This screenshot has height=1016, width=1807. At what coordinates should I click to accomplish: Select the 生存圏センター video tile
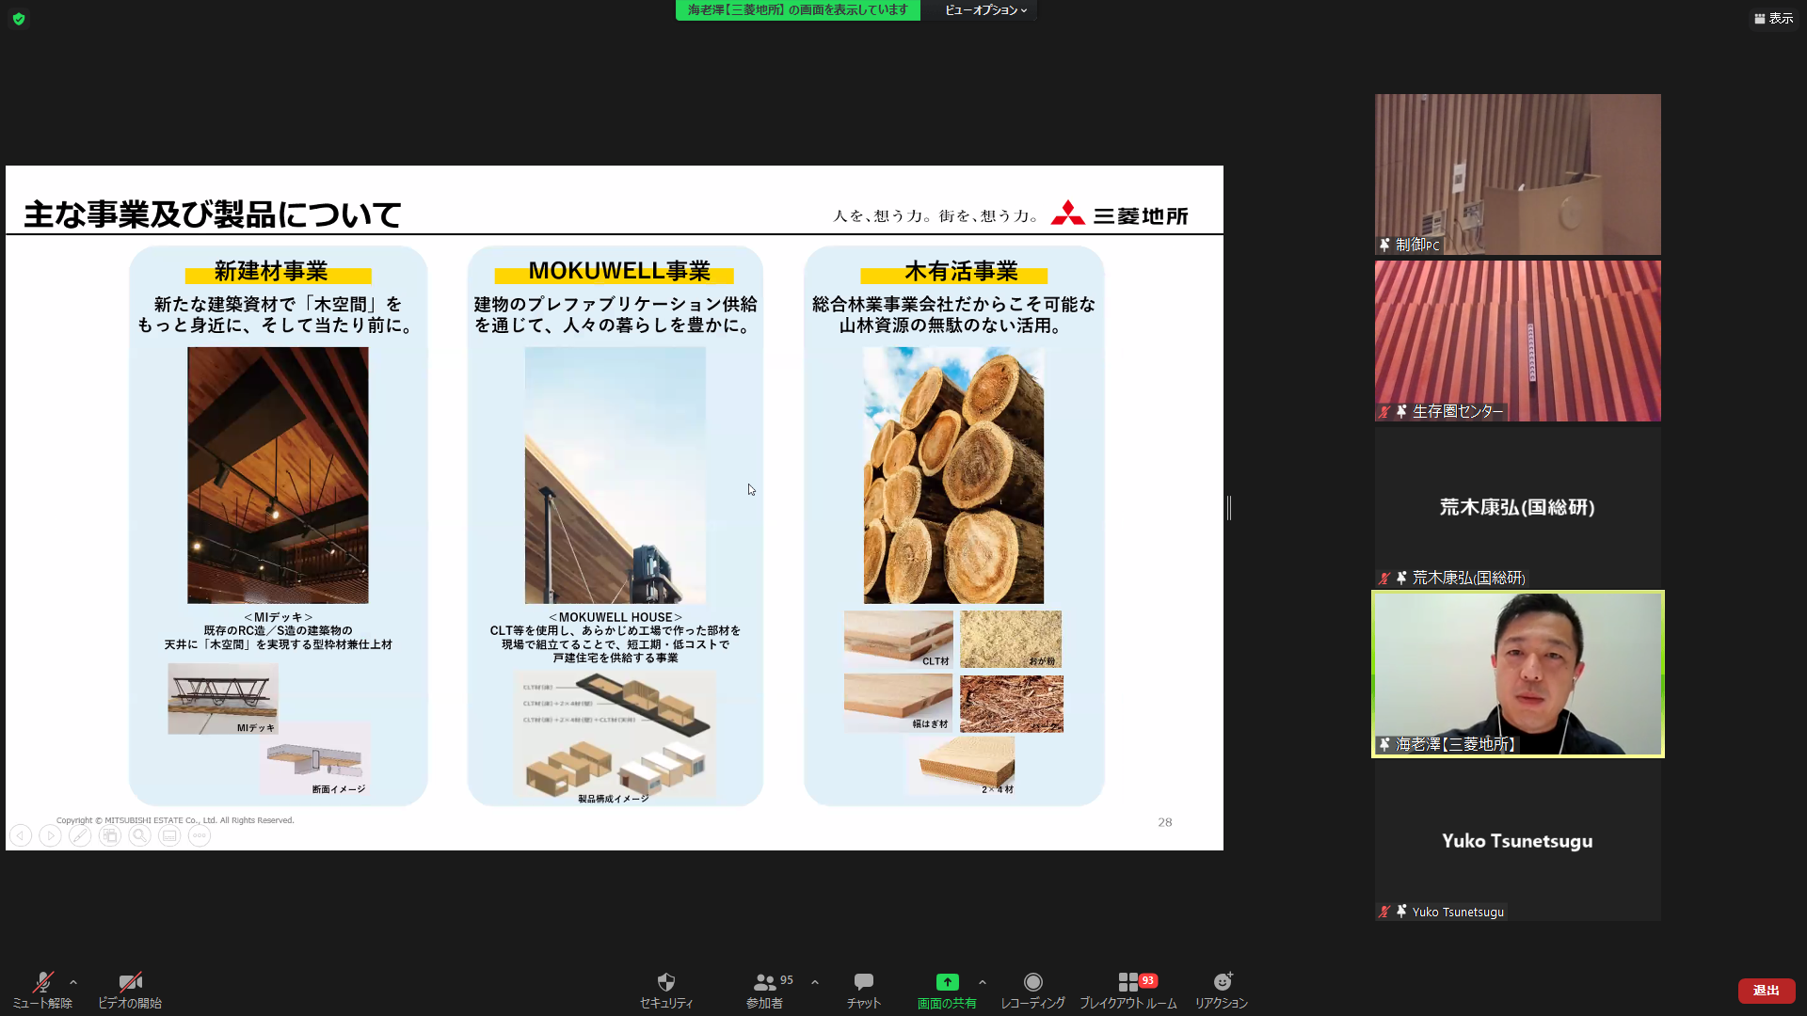point(1517,341)
